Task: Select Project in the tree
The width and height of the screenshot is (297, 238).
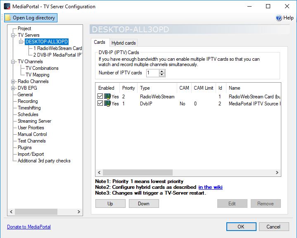Action: tap(24, 29)
